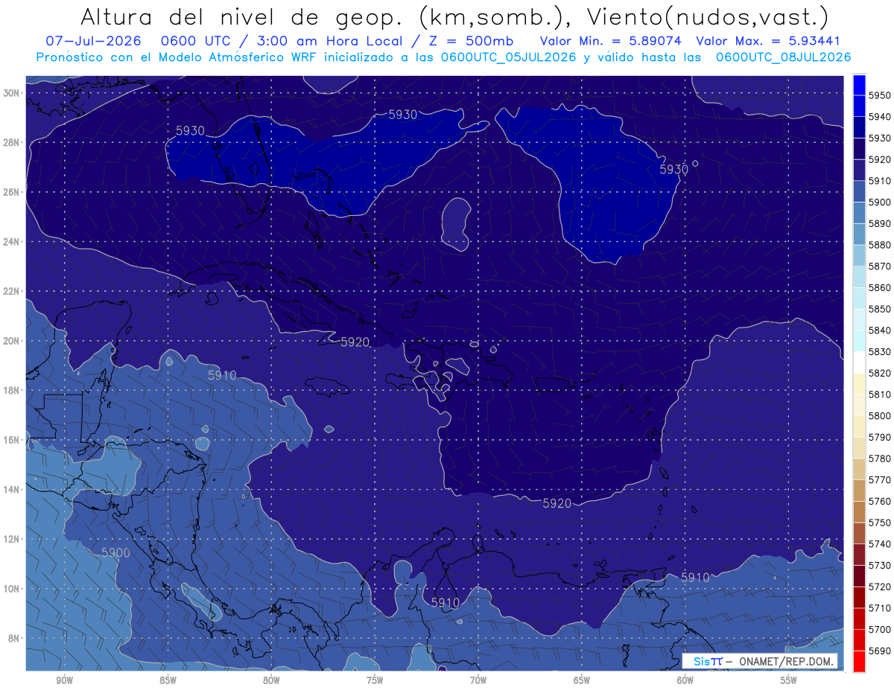This screenshot has height=690, width=894.
Task: Click the '14N' latitude axis label
Action: (11, 489)
